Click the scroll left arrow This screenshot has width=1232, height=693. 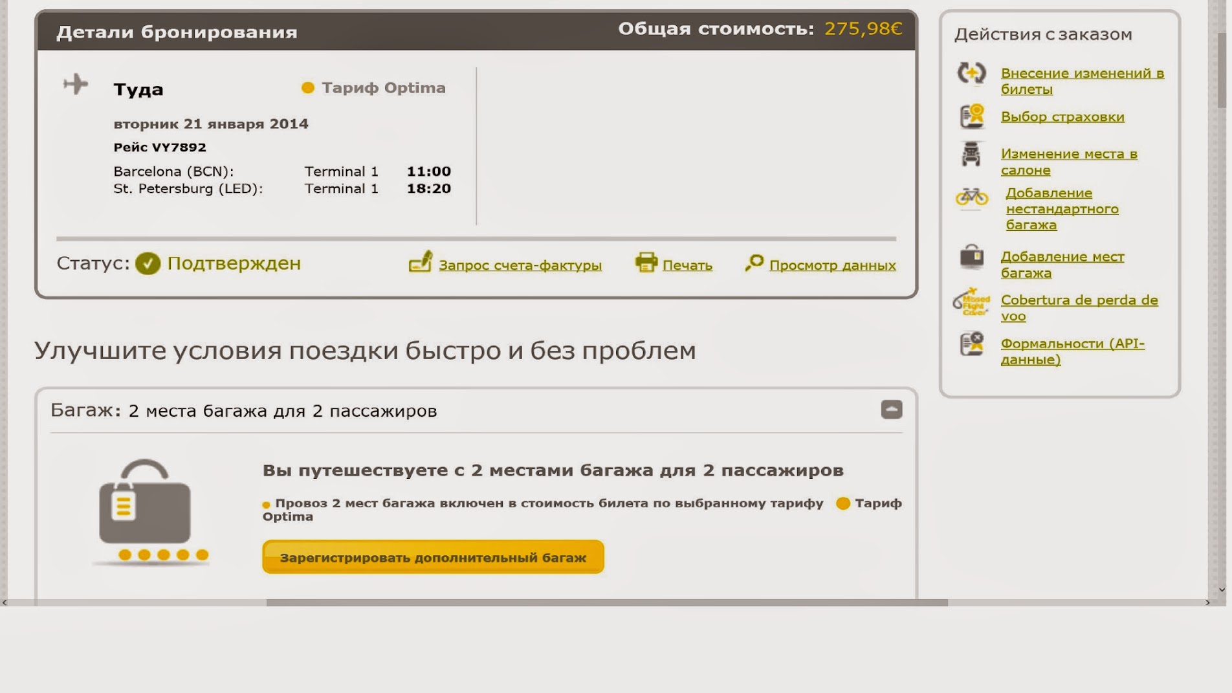click(x=5, y=602)
